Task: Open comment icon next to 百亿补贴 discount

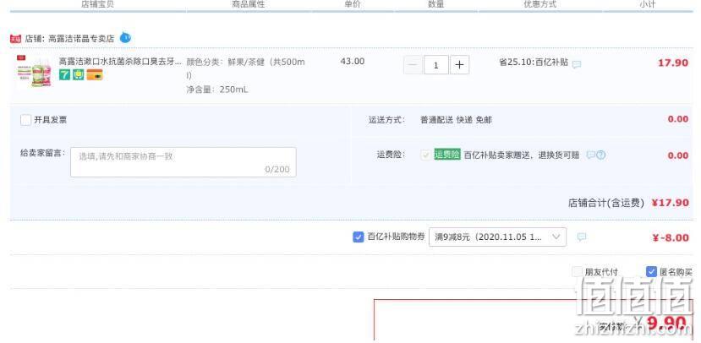Action: [x=577, y=64]
